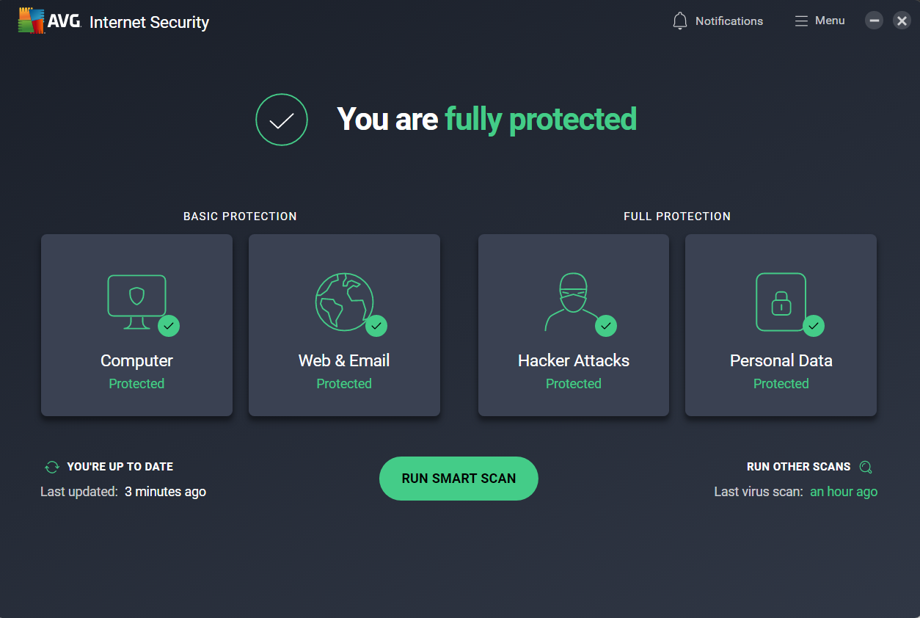Image resolution: width=920 pixels, height=618 pixels.
Task: Click the Computer monitor shield icon
Action: tap(136, 302)
